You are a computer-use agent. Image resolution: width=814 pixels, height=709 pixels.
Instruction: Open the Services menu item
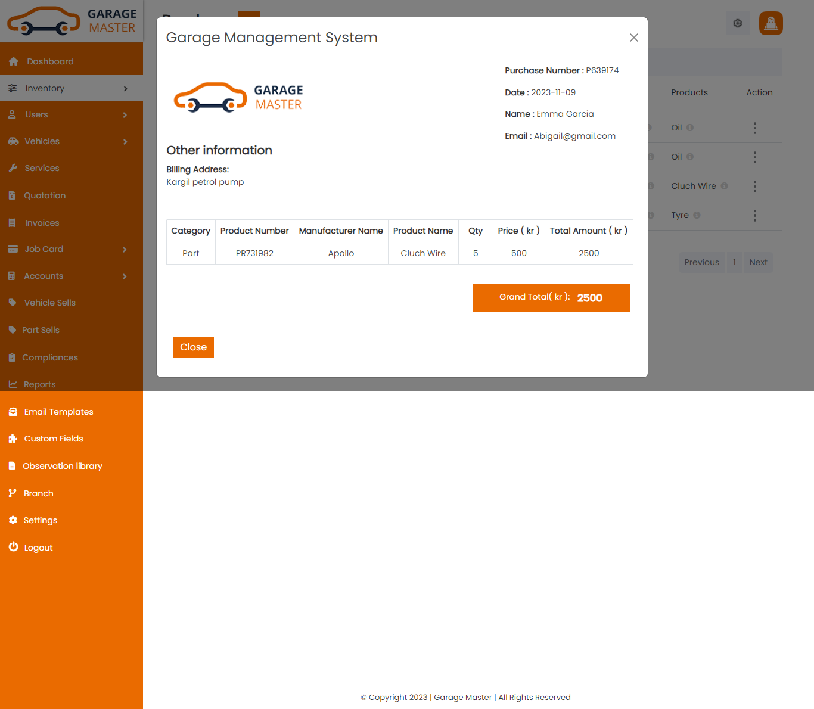click(x=72, y=168)
